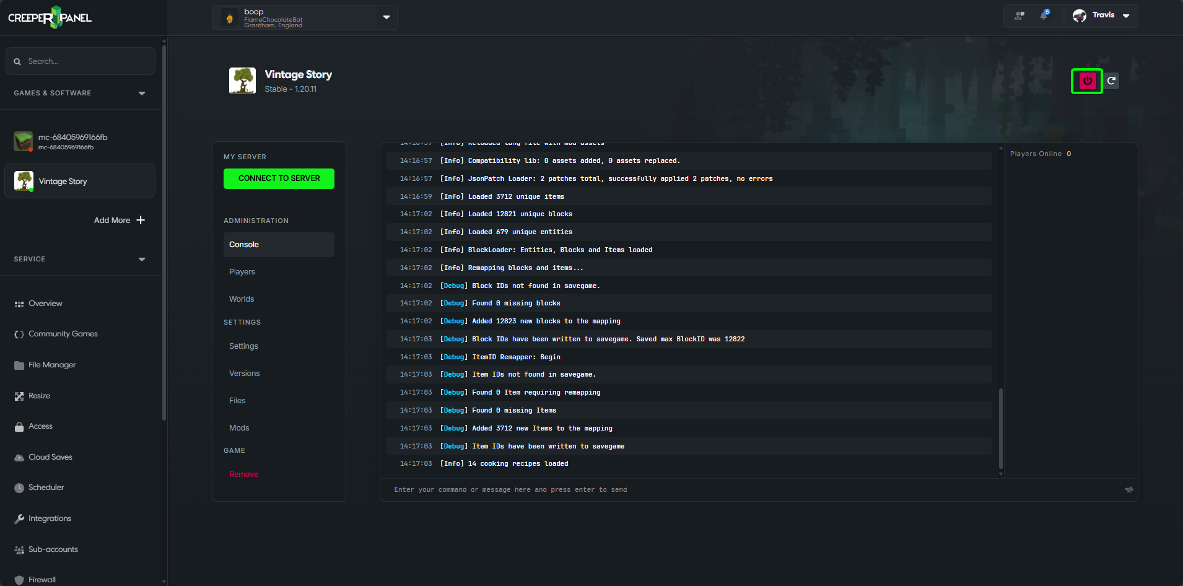Open the notifications bell
This screenshot has height=586, width=1183.
coord(1044,15)
